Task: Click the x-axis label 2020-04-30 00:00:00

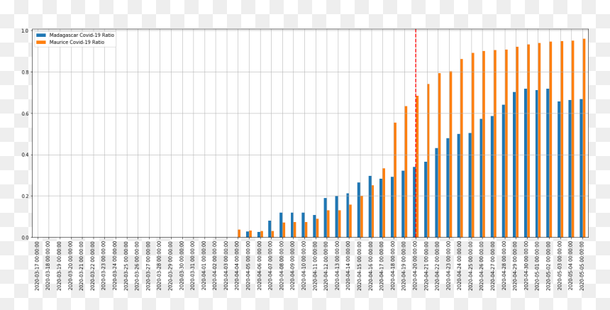Action: pyautogui.click(x=528, y=265)
